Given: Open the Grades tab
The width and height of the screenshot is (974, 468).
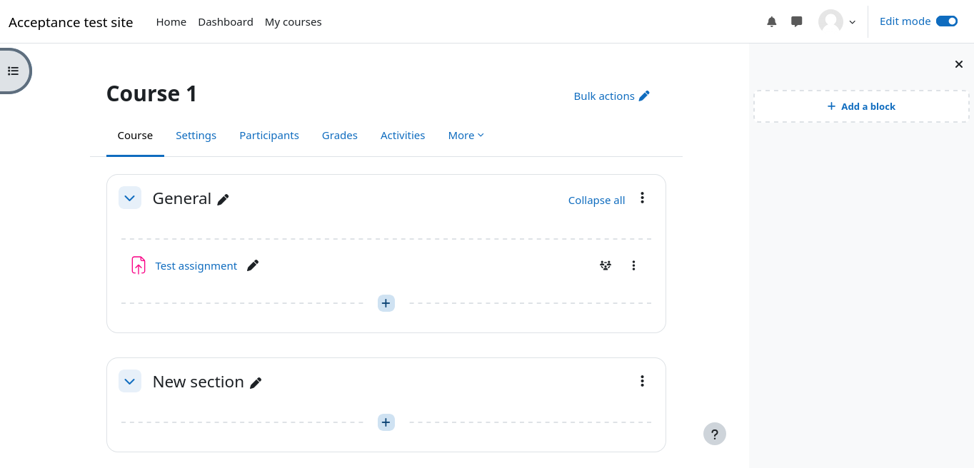Looking at the screenshot, I should [x=339, y=136].
